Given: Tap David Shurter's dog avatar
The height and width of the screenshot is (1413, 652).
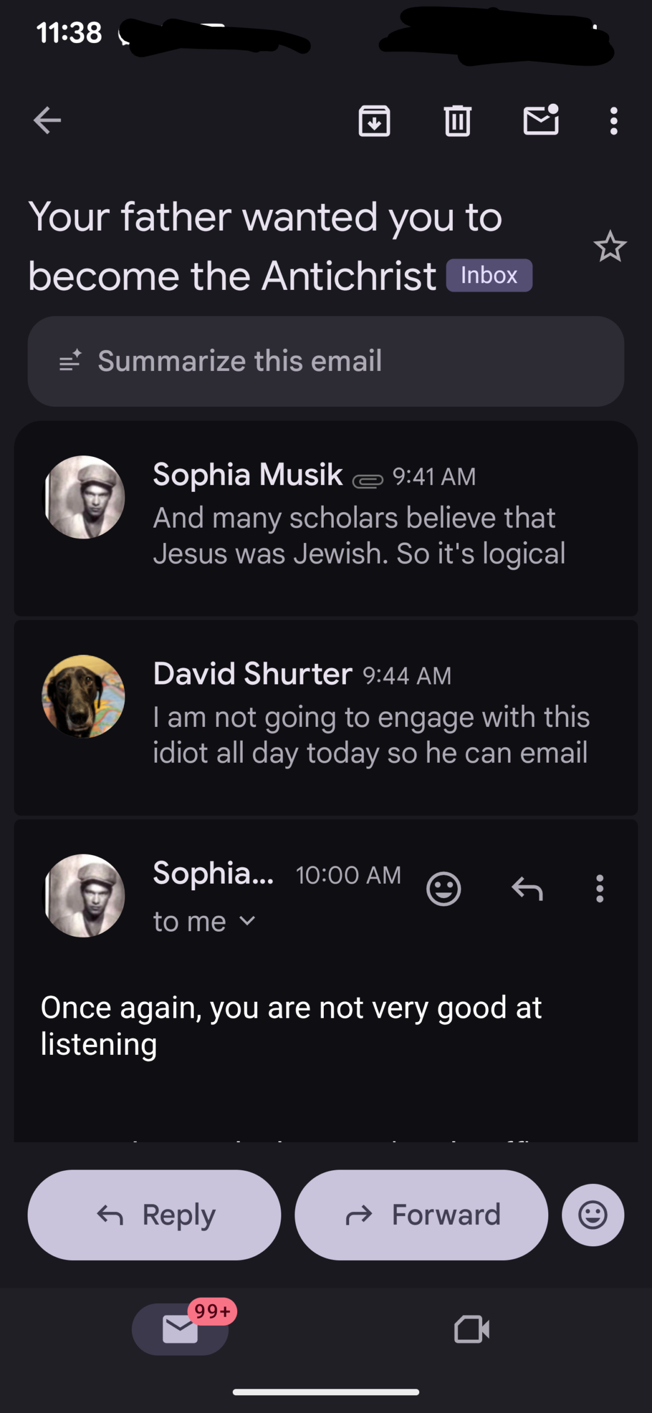Looking at the screenshot, I should [83, 696].
